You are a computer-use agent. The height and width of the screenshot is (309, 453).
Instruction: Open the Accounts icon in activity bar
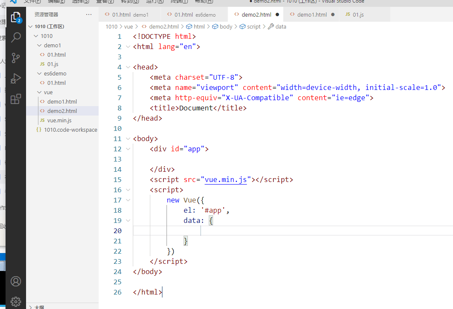click(16, 281)
